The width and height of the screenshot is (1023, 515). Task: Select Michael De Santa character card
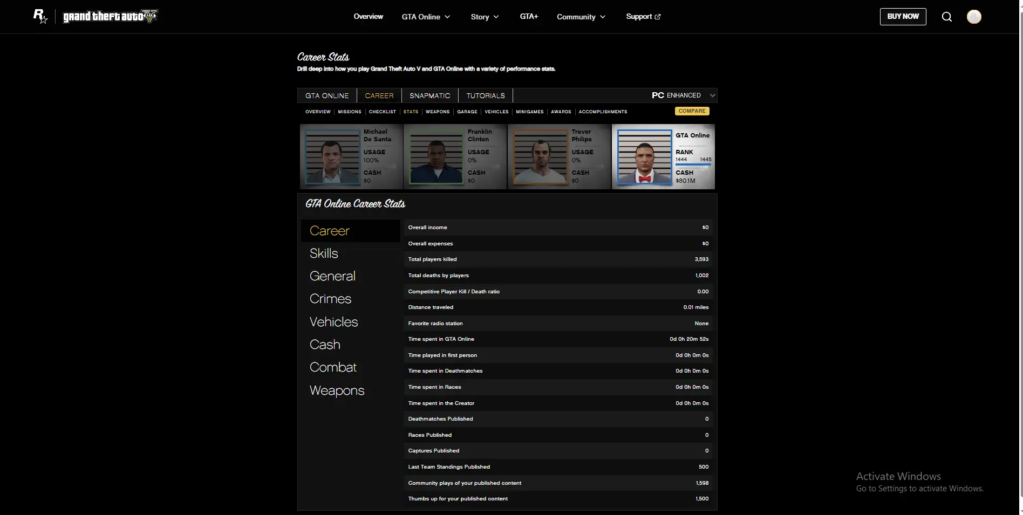[351, 156]
